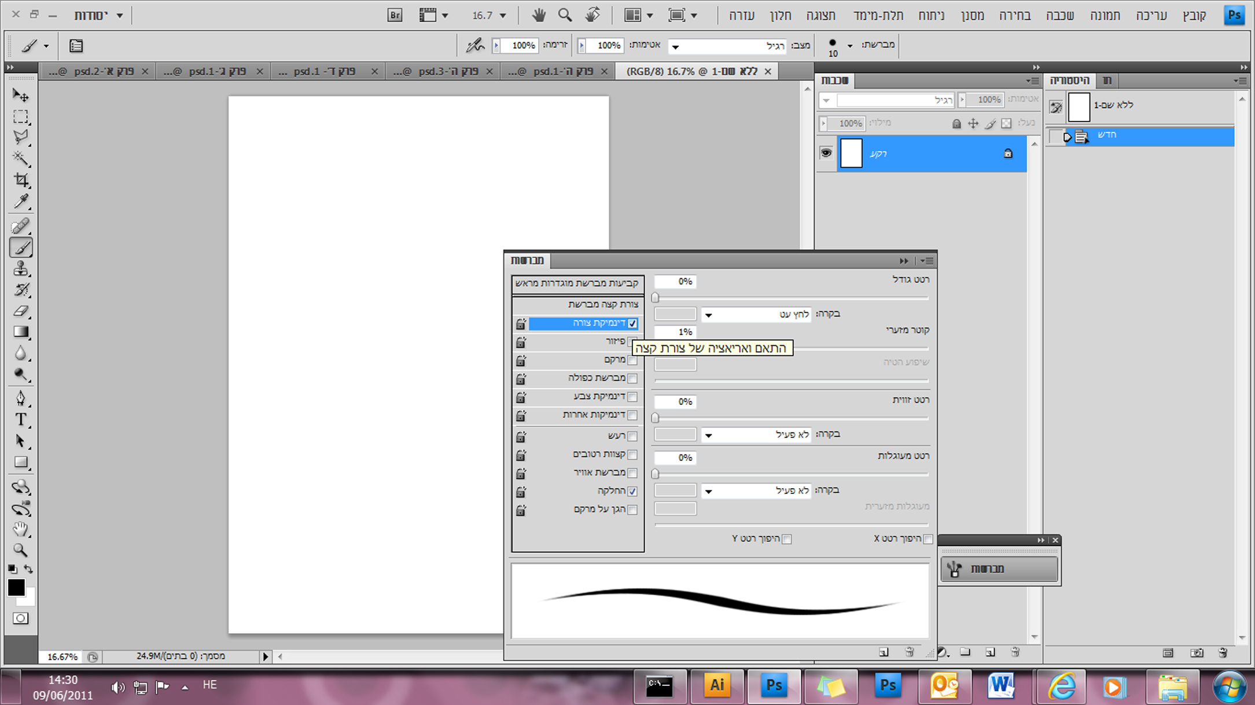The height and width of the screenshot is (705, 1255).
Task: Open the מסנן (Filter) menu
Action: point(972,16)
